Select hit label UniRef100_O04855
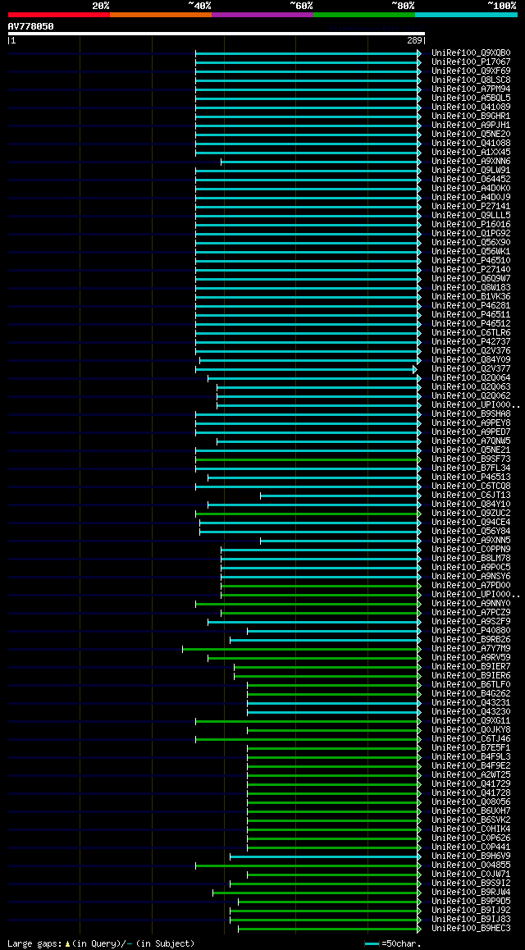 tap(471, 866)
